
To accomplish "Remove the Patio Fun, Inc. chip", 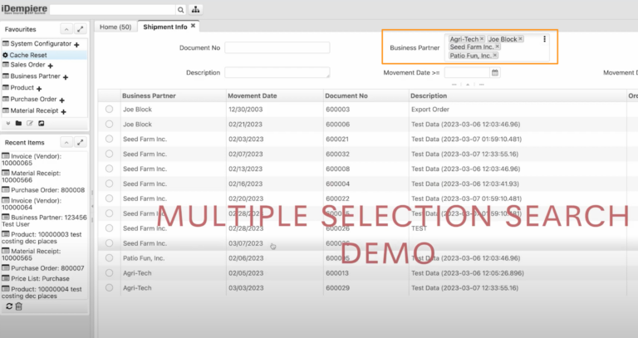I will pos(495,56).
